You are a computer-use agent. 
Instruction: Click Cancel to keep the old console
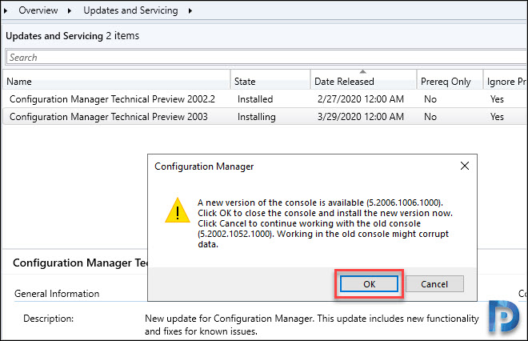coord(434,284)
